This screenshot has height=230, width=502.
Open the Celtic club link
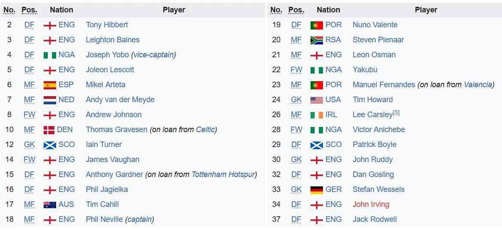205,130
